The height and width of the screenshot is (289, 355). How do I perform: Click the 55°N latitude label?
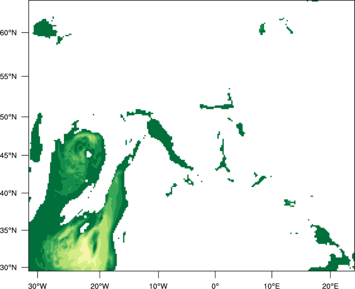click(8, 76)
